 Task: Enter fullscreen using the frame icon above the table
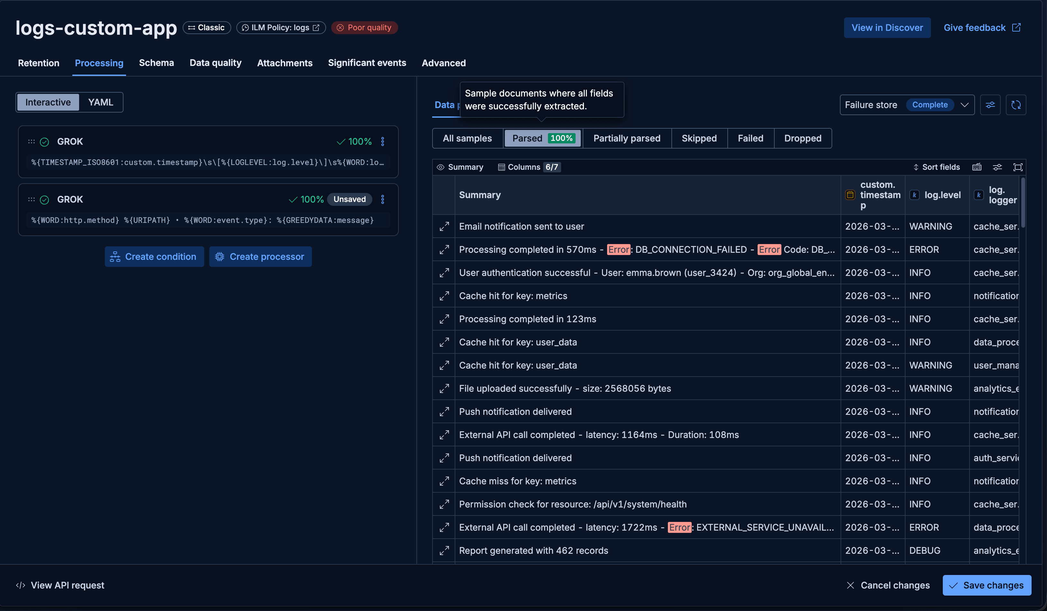(1018, 167)
